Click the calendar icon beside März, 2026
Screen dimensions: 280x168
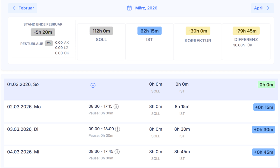tap(129, 8)
